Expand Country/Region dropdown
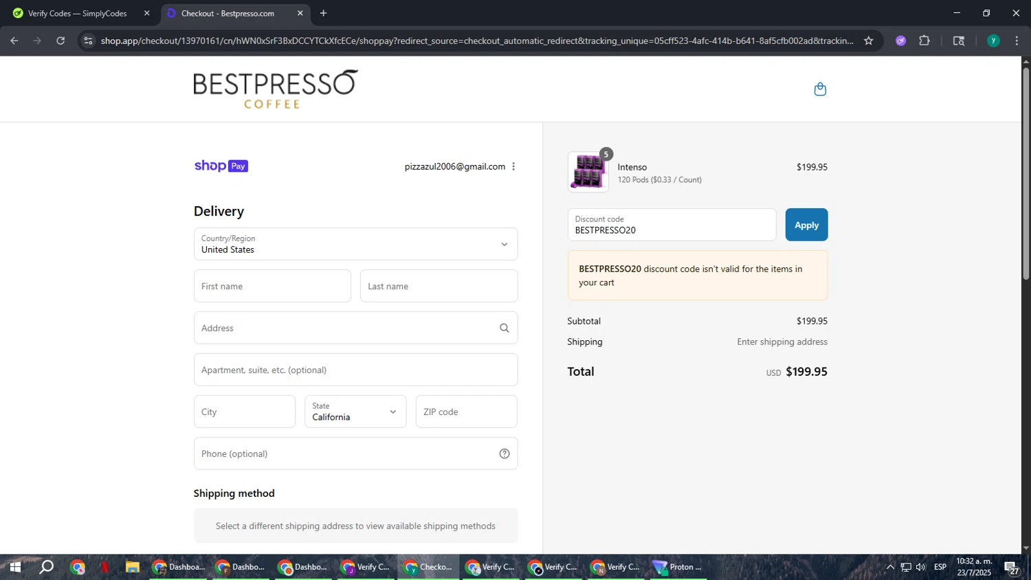The width and height of the screenshot is (1031, 580). (355, 244)
